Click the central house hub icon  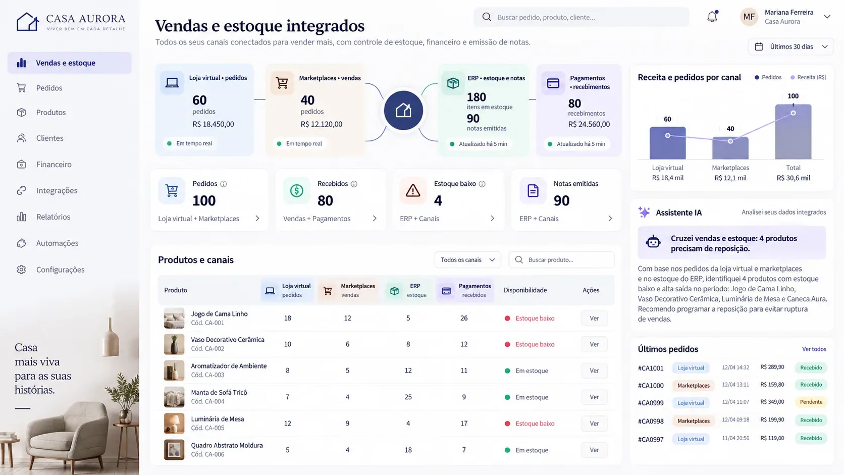coord(403,111)
